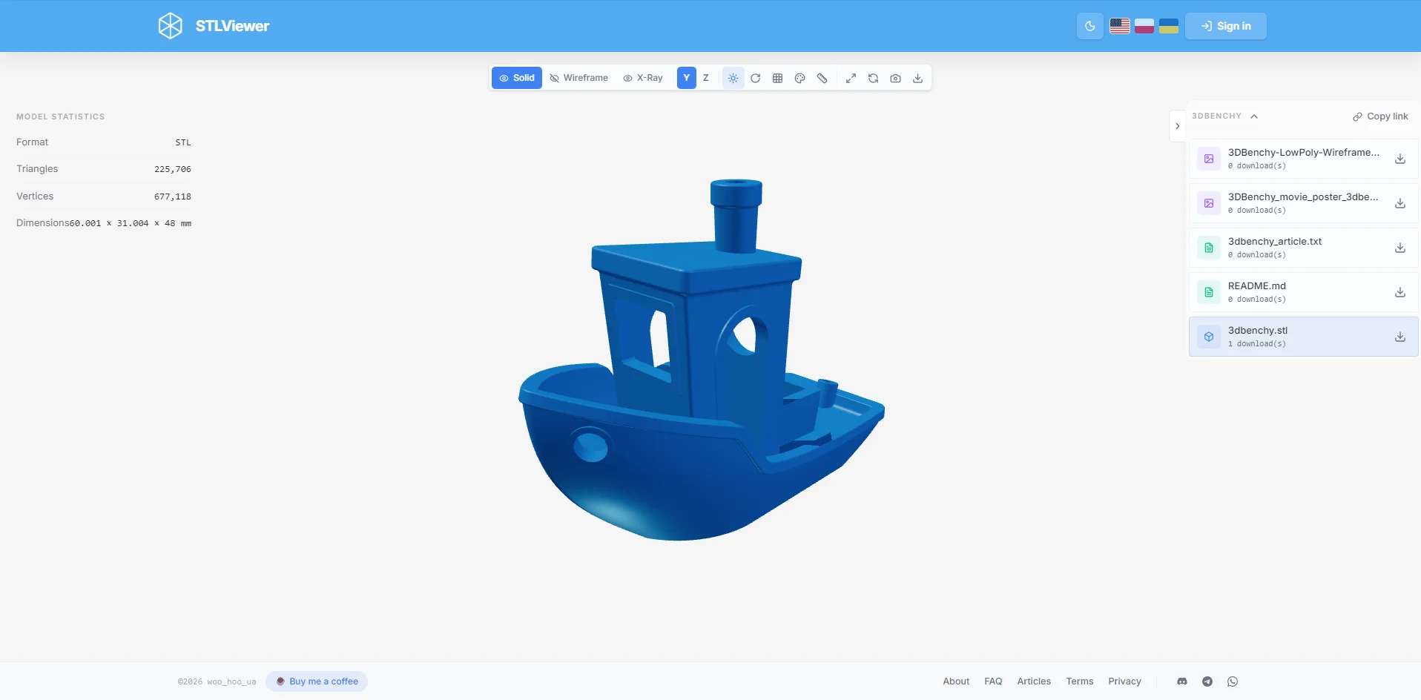The image size is (1421, 700).
Task: Download the README.md file
Action: click(1400, 292)
